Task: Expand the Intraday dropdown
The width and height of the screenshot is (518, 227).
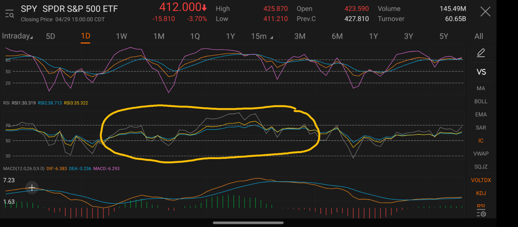Action: coord(17,36)
